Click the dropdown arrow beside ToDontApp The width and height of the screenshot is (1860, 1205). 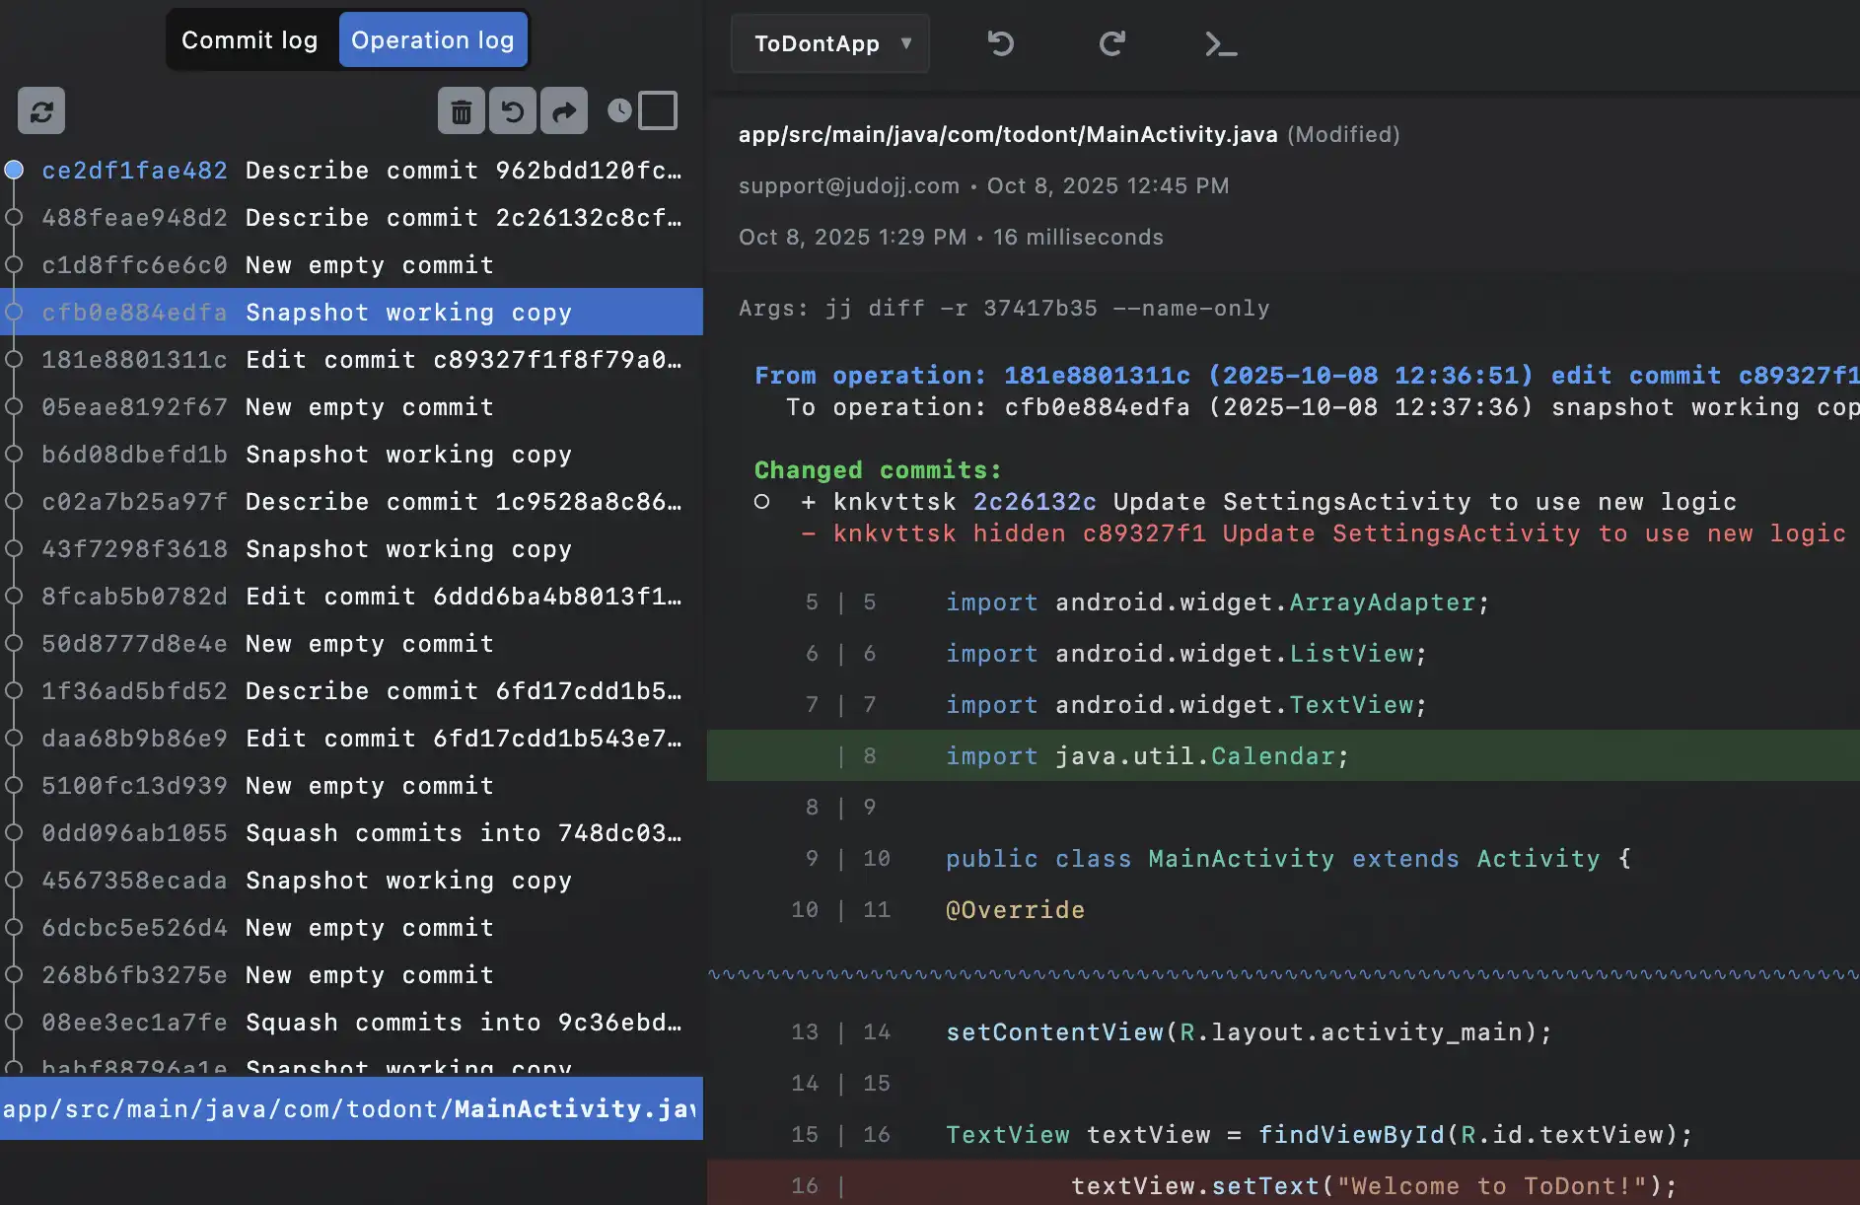(905, 43)
